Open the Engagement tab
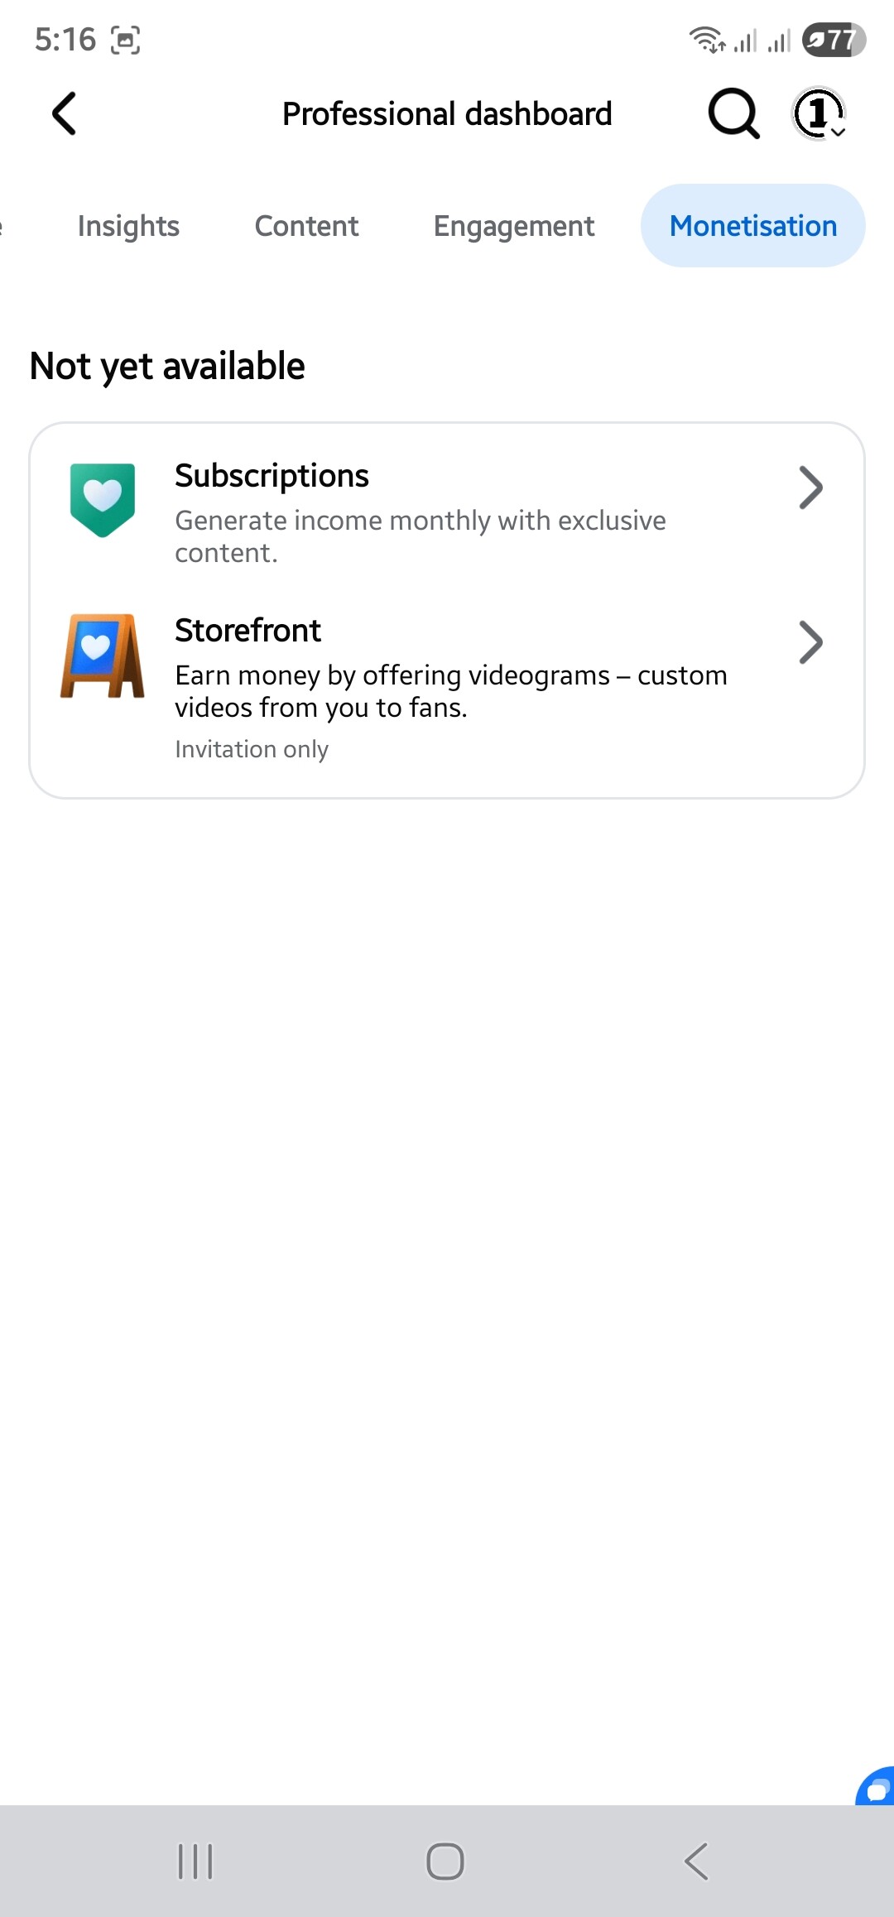894x1917 pixels. (514, 226)
